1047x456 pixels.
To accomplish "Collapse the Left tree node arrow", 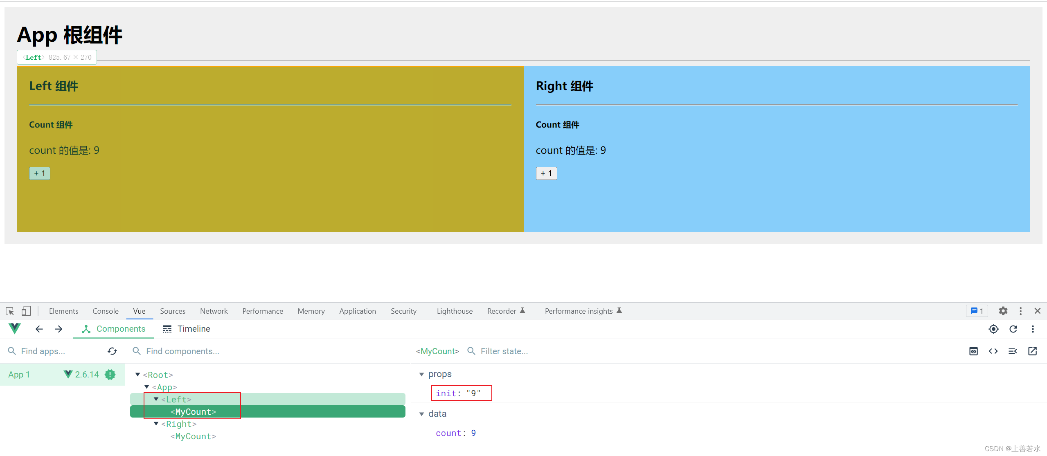I will [x=156, y=399].
